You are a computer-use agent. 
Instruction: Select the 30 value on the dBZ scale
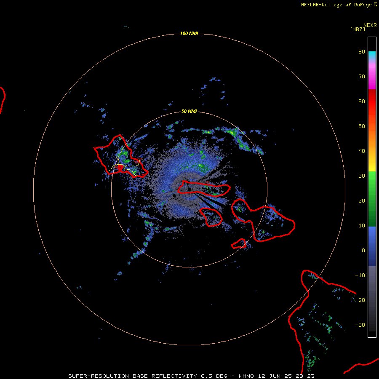[x=362, y=176]
